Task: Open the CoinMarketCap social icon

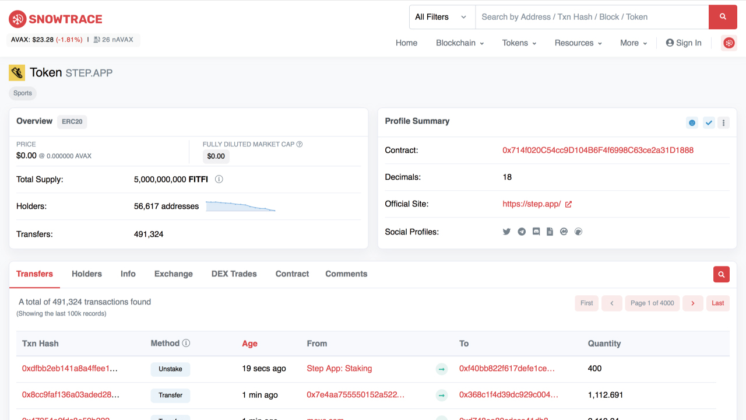Action: pyautogui.click(x=564, y=232)
